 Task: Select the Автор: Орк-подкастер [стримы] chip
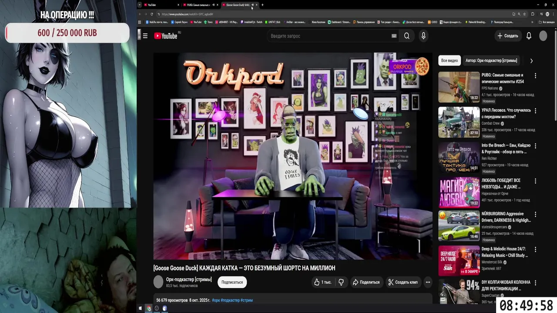click(491, 60)
